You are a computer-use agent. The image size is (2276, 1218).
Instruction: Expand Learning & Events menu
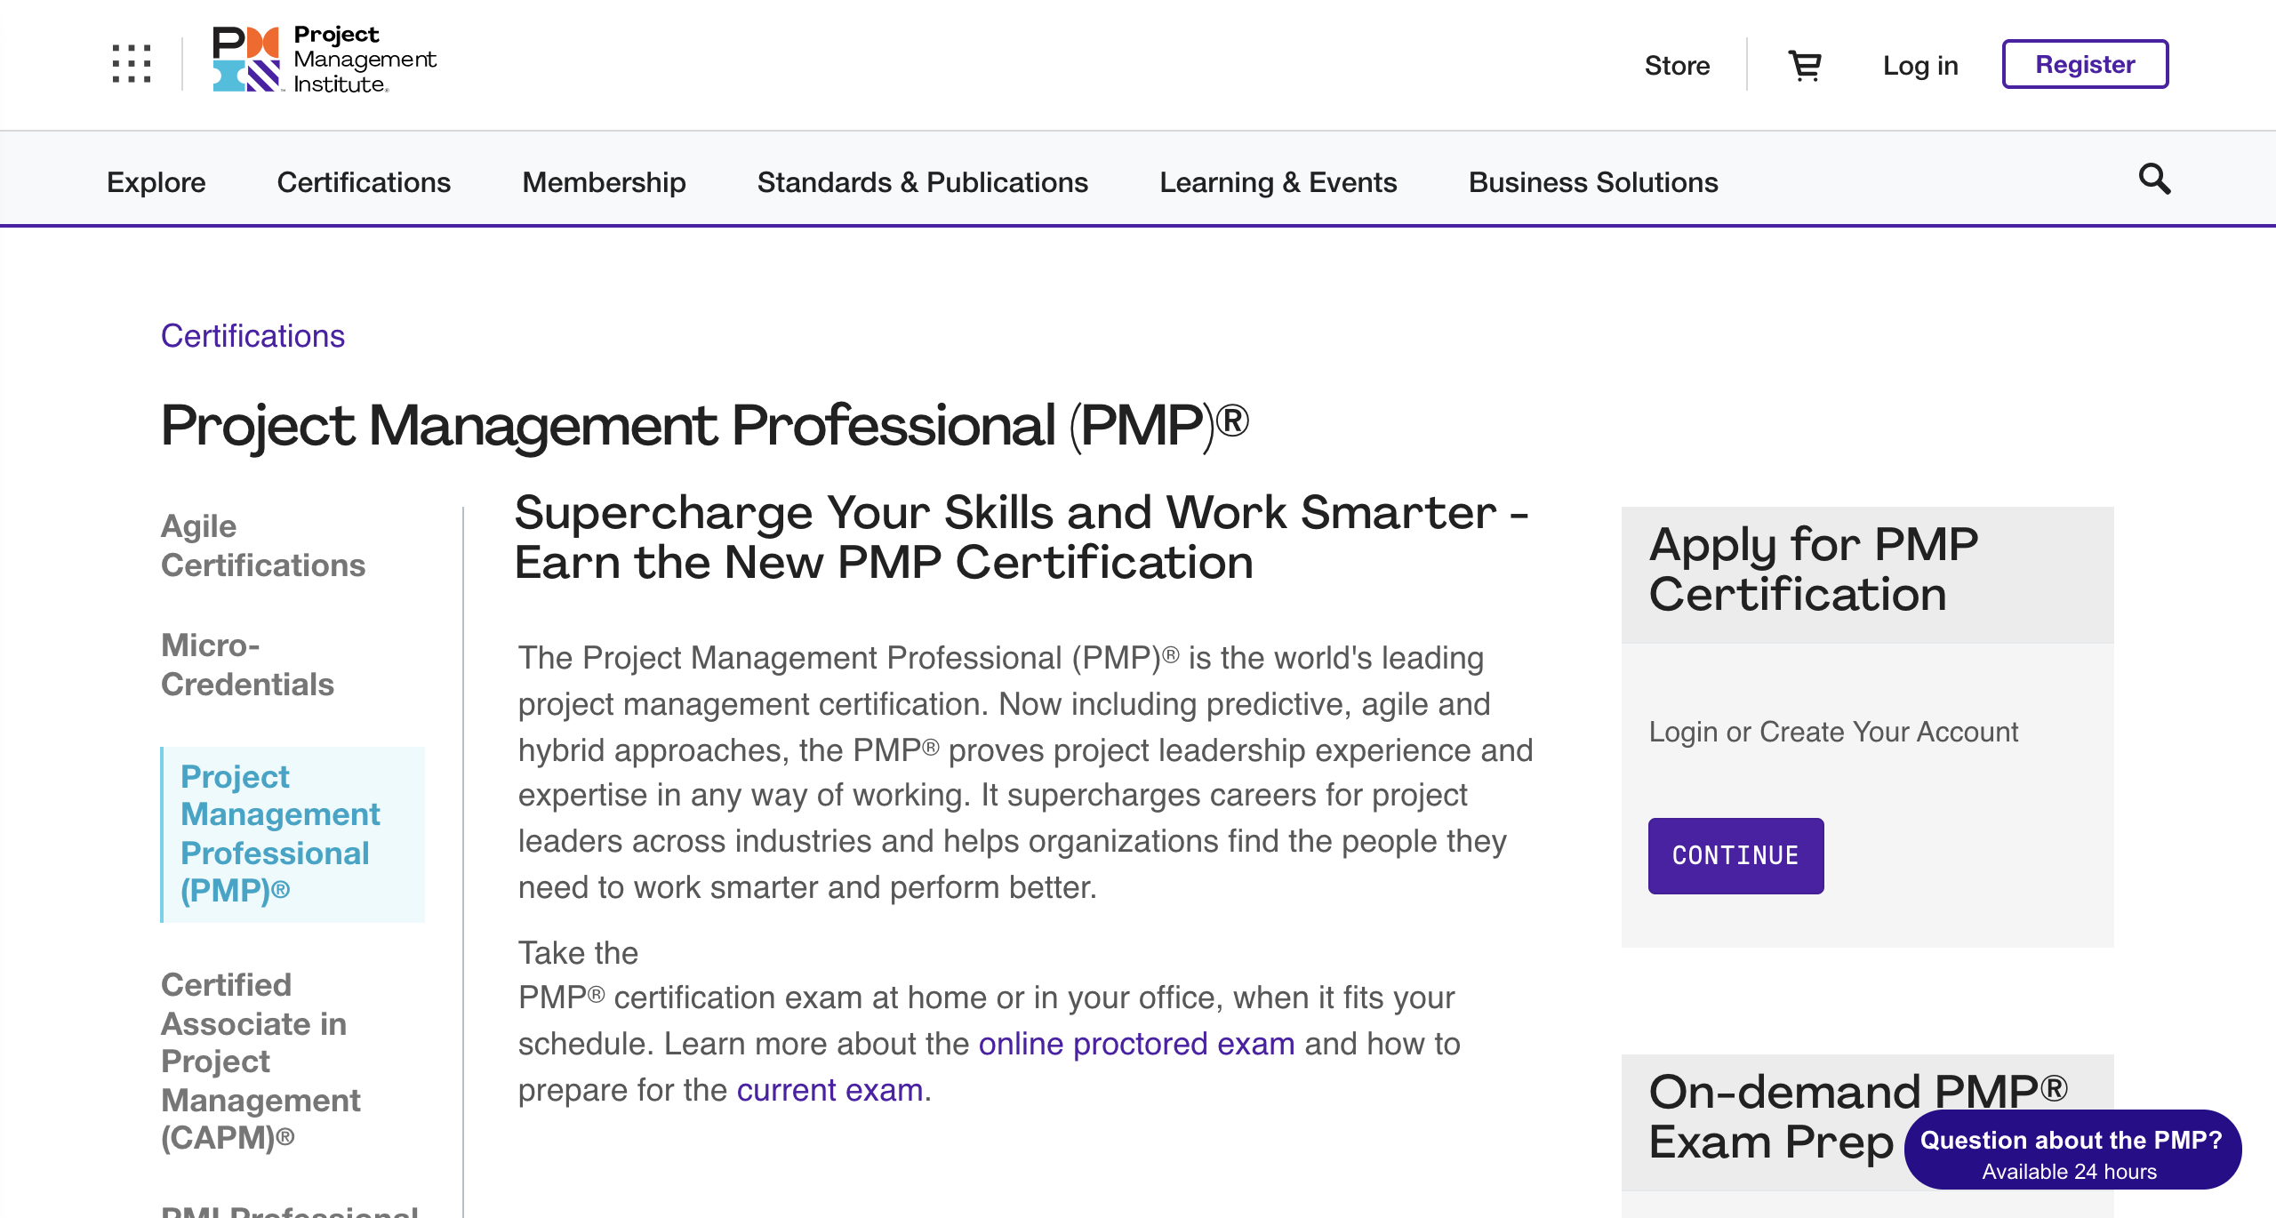click(x=1278, y=181)
